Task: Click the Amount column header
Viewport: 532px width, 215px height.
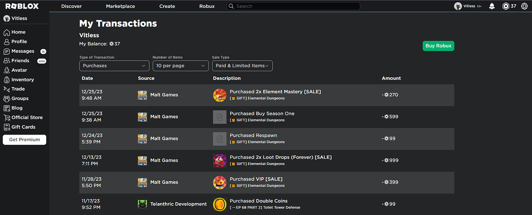Action: 391,78
